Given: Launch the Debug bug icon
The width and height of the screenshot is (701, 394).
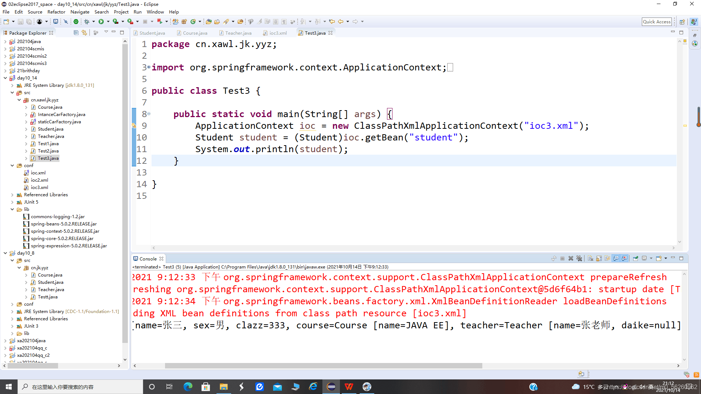Looking at the screenshot, I should tap(87, 22).
